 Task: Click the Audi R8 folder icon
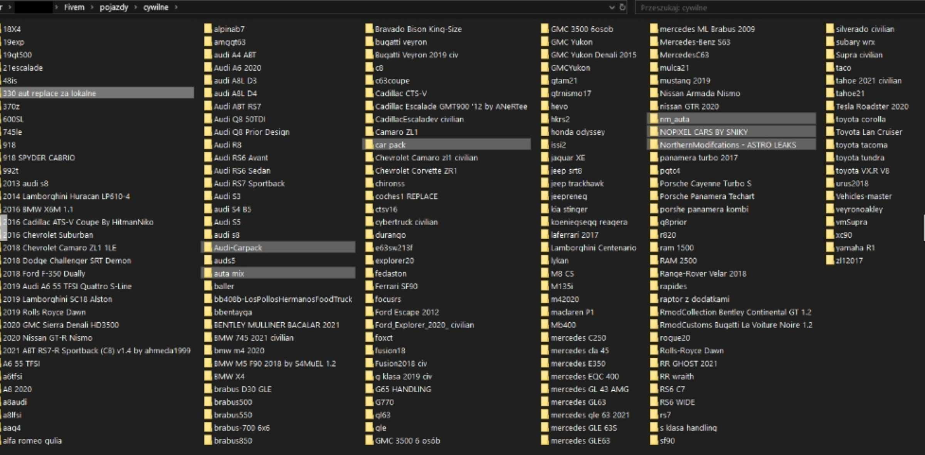click(208, 145)
